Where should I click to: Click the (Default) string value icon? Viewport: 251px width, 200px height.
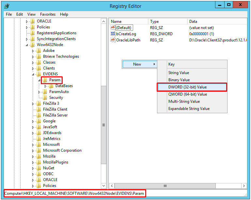113,28
